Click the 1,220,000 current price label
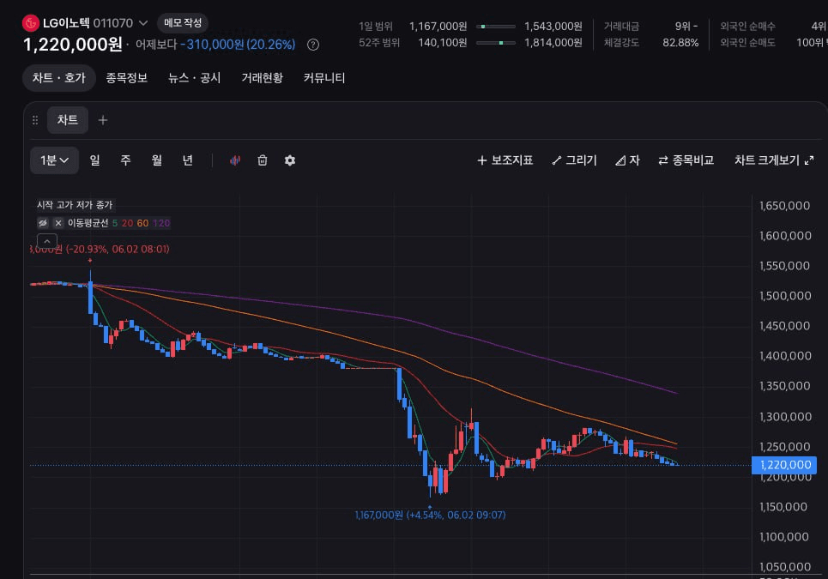 [x=784, y=465]
